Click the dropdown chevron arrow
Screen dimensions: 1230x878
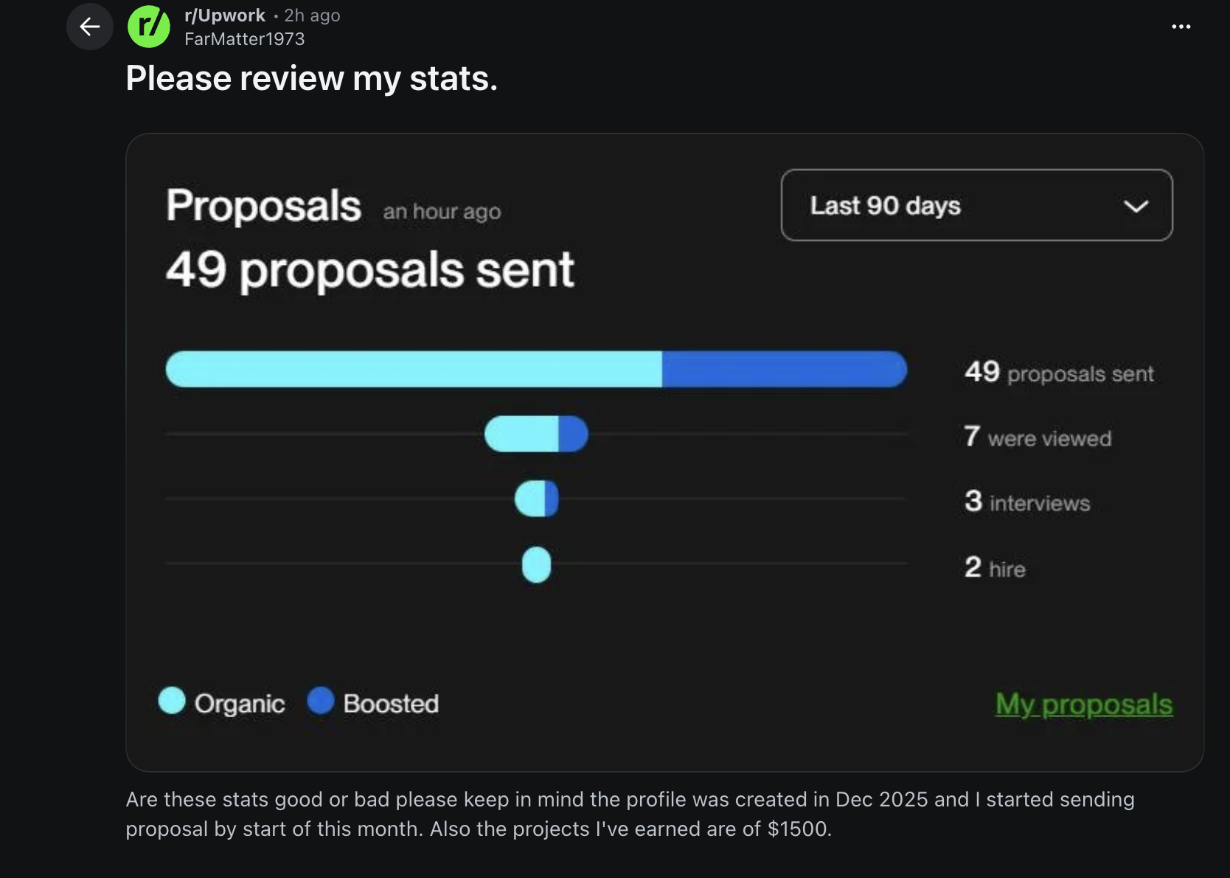1136,206
